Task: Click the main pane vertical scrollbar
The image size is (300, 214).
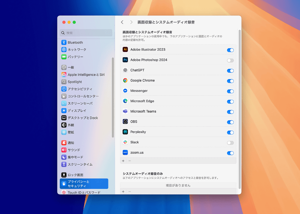Action: pyautogui.click(x=240, y=109)
